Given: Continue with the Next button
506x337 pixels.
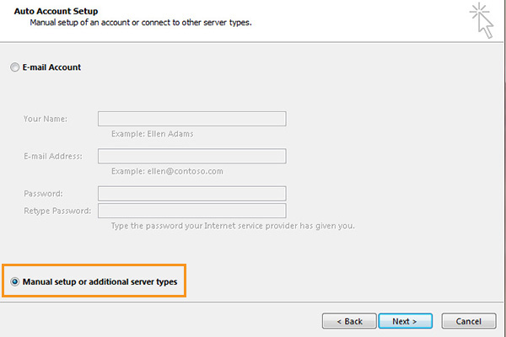Looking at the screenshot, I should [406, 321].
